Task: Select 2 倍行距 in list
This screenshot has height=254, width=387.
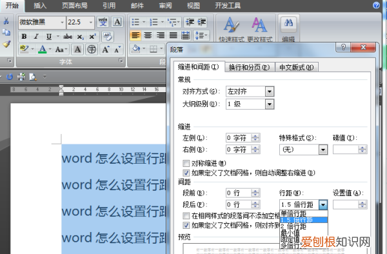Action: point(304,226)
